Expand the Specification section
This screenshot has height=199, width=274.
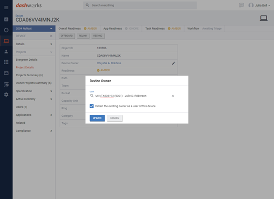coord(34,91)
